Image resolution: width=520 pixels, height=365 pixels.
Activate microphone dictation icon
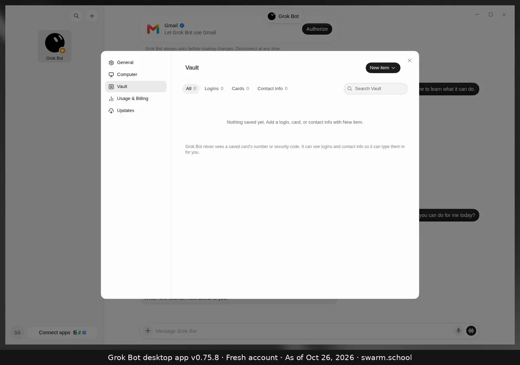(x=458, y=331)
